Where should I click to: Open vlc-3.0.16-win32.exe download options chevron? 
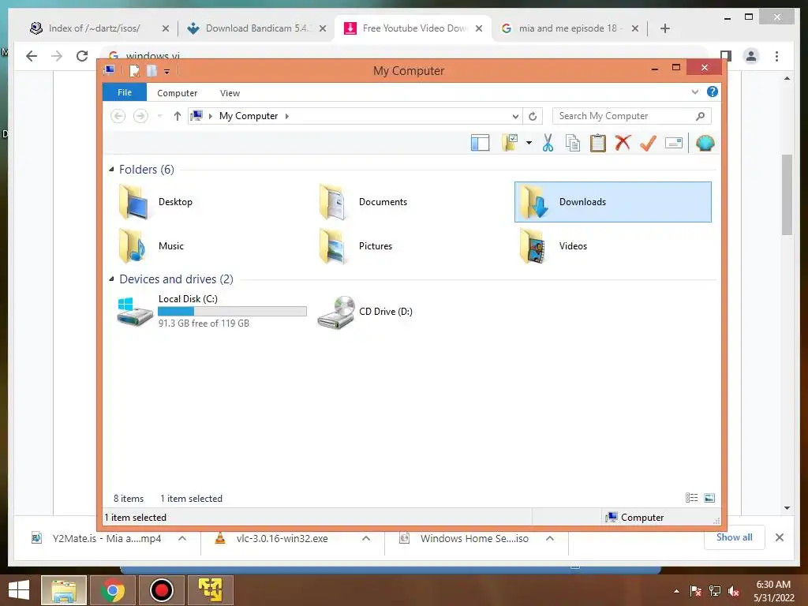pos(366,538)
